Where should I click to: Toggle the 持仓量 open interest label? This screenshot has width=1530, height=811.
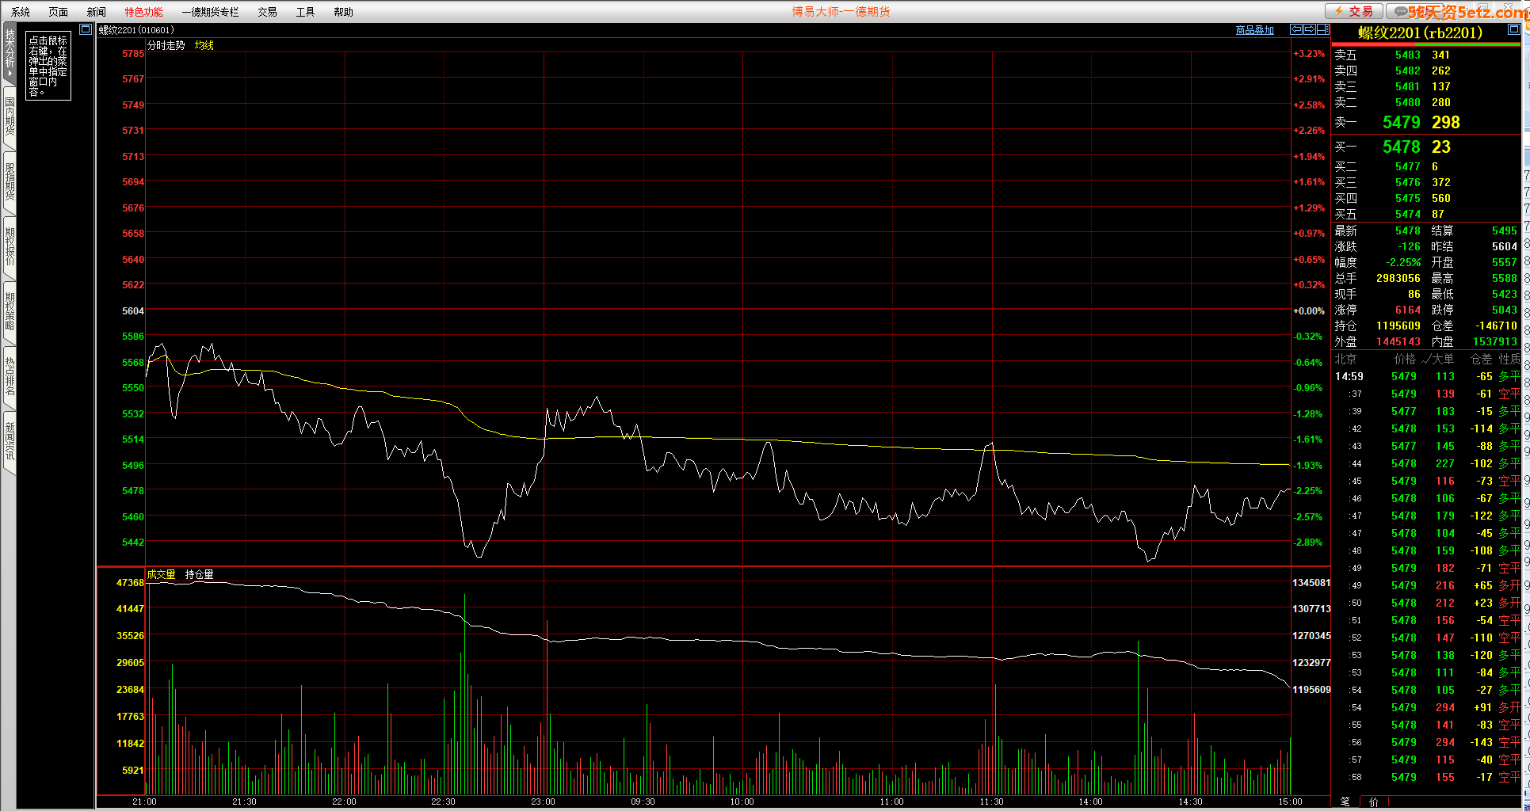pos(199,574)
